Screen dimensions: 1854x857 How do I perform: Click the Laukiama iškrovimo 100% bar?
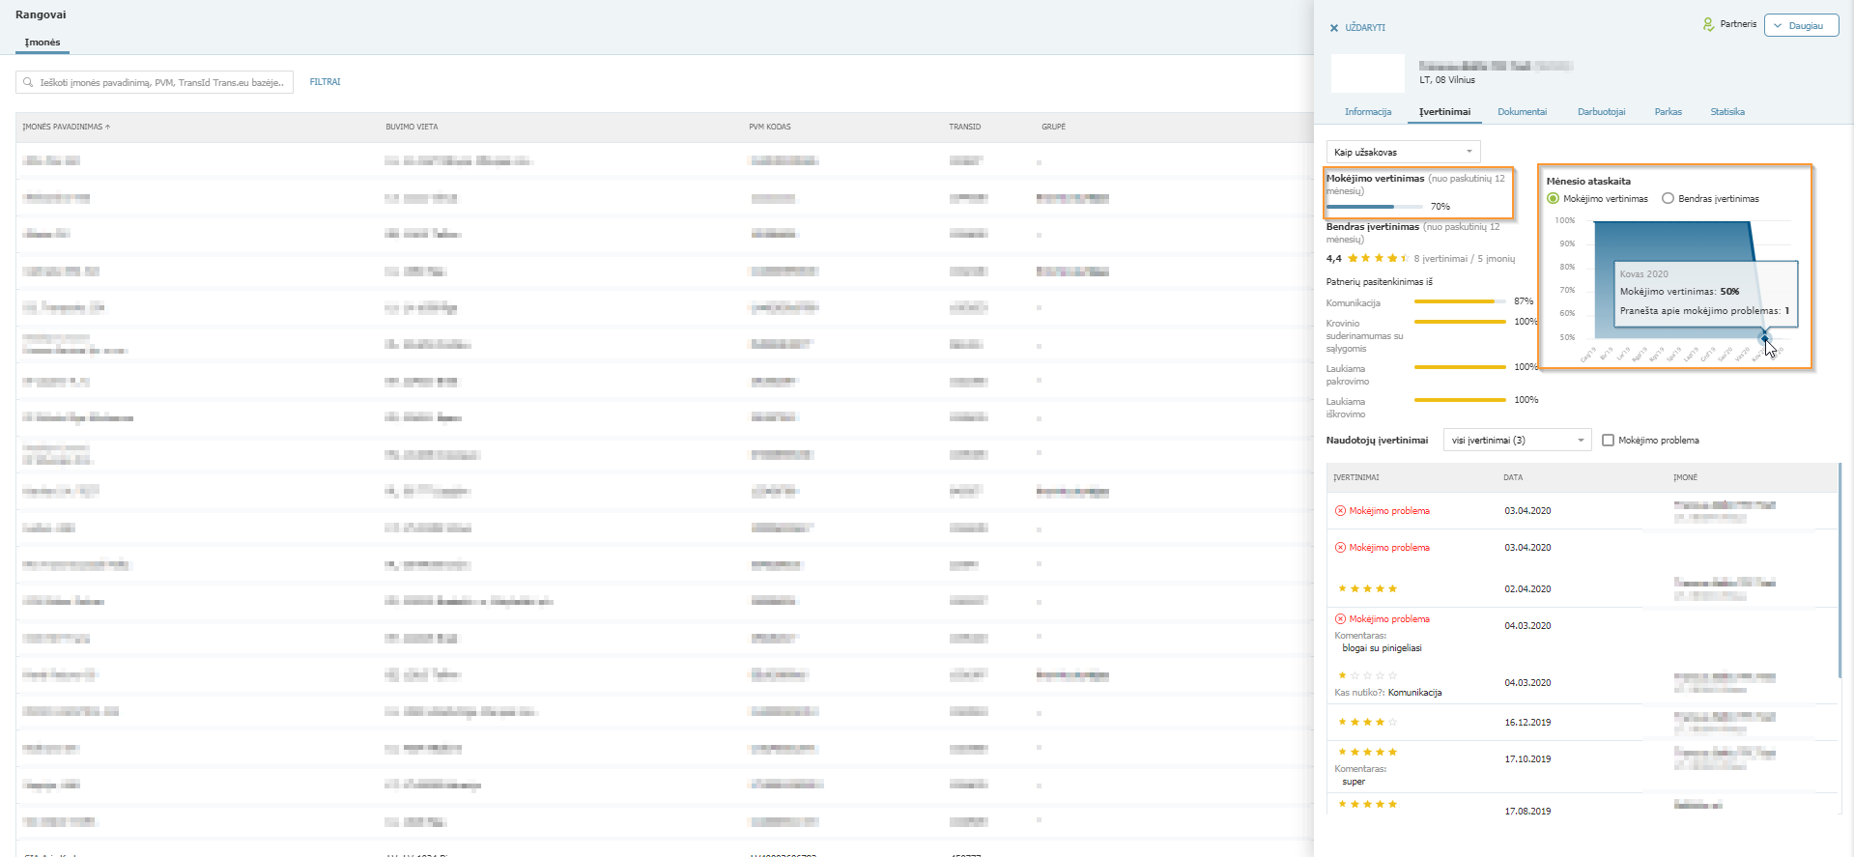click(x=1460, y=400)
